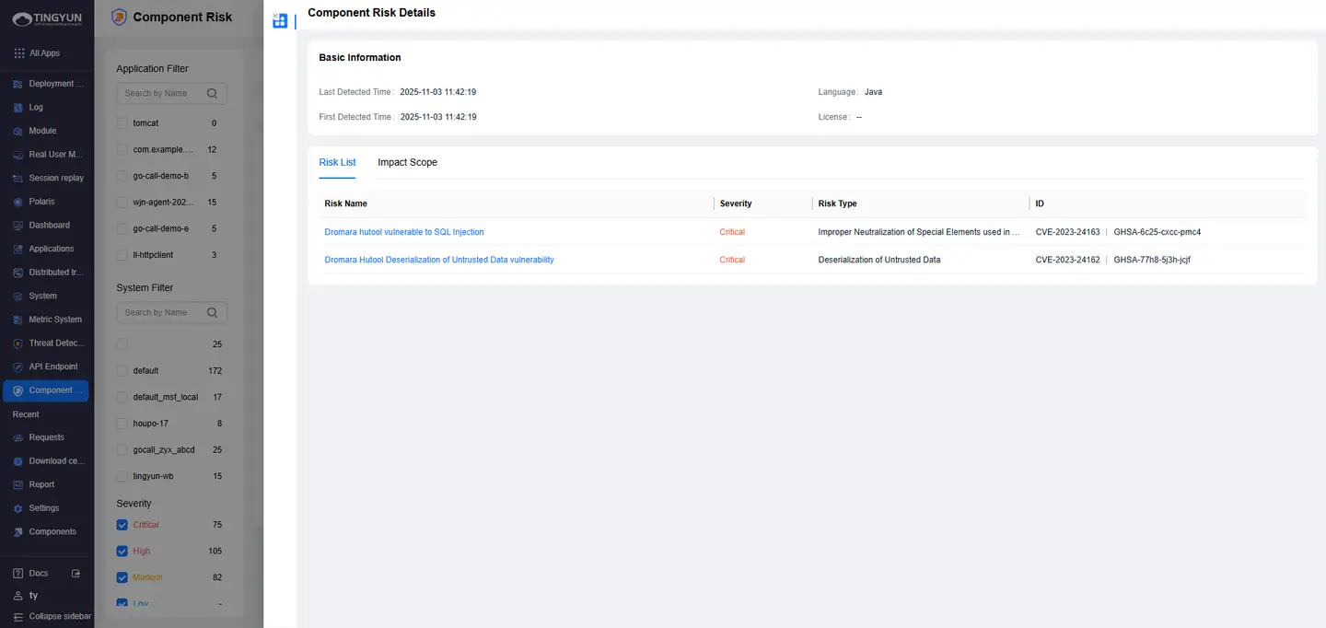The width and height of the screenshot is (1326, 628).
Task: Enable the default system checkbox
Action: (x=122, y=371)
